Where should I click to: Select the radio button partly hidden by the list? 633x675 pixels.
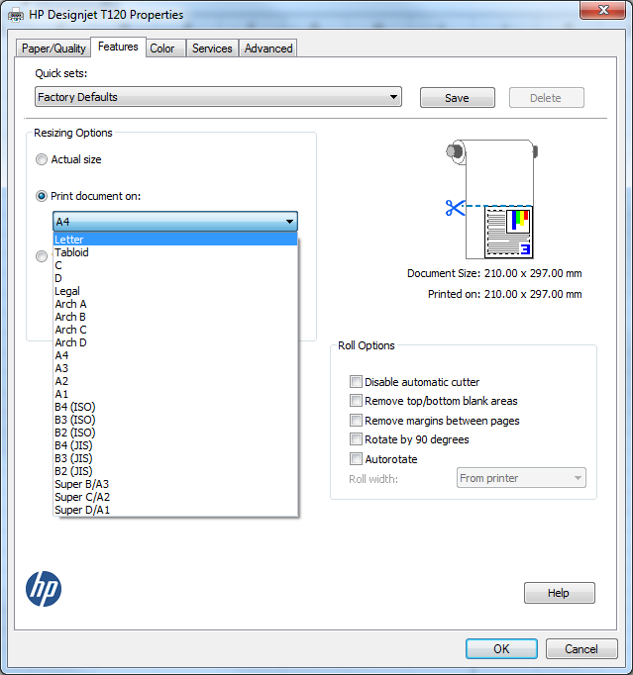coord(42,256)
